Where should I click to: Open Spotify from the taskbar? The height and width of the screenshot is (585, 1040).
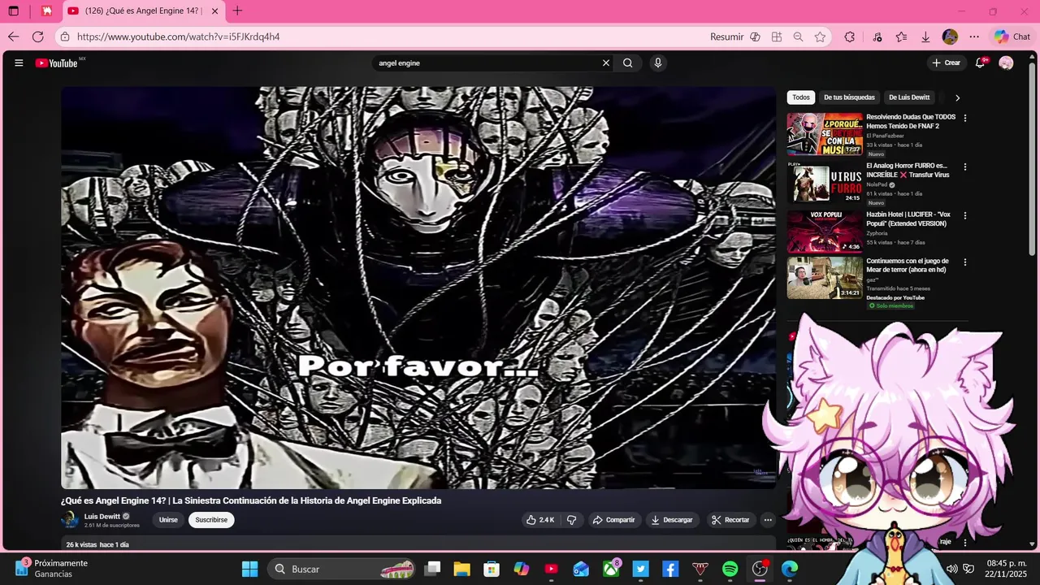point(730,569)
